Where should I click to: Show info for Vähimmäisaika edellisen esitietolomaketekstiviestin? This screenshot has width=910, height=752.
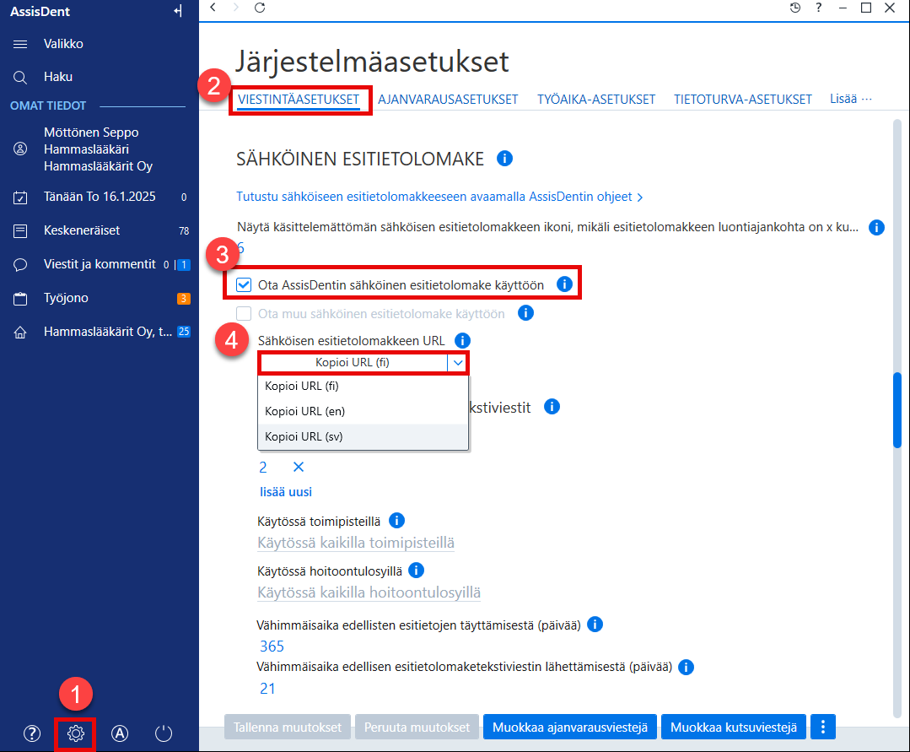686,667
